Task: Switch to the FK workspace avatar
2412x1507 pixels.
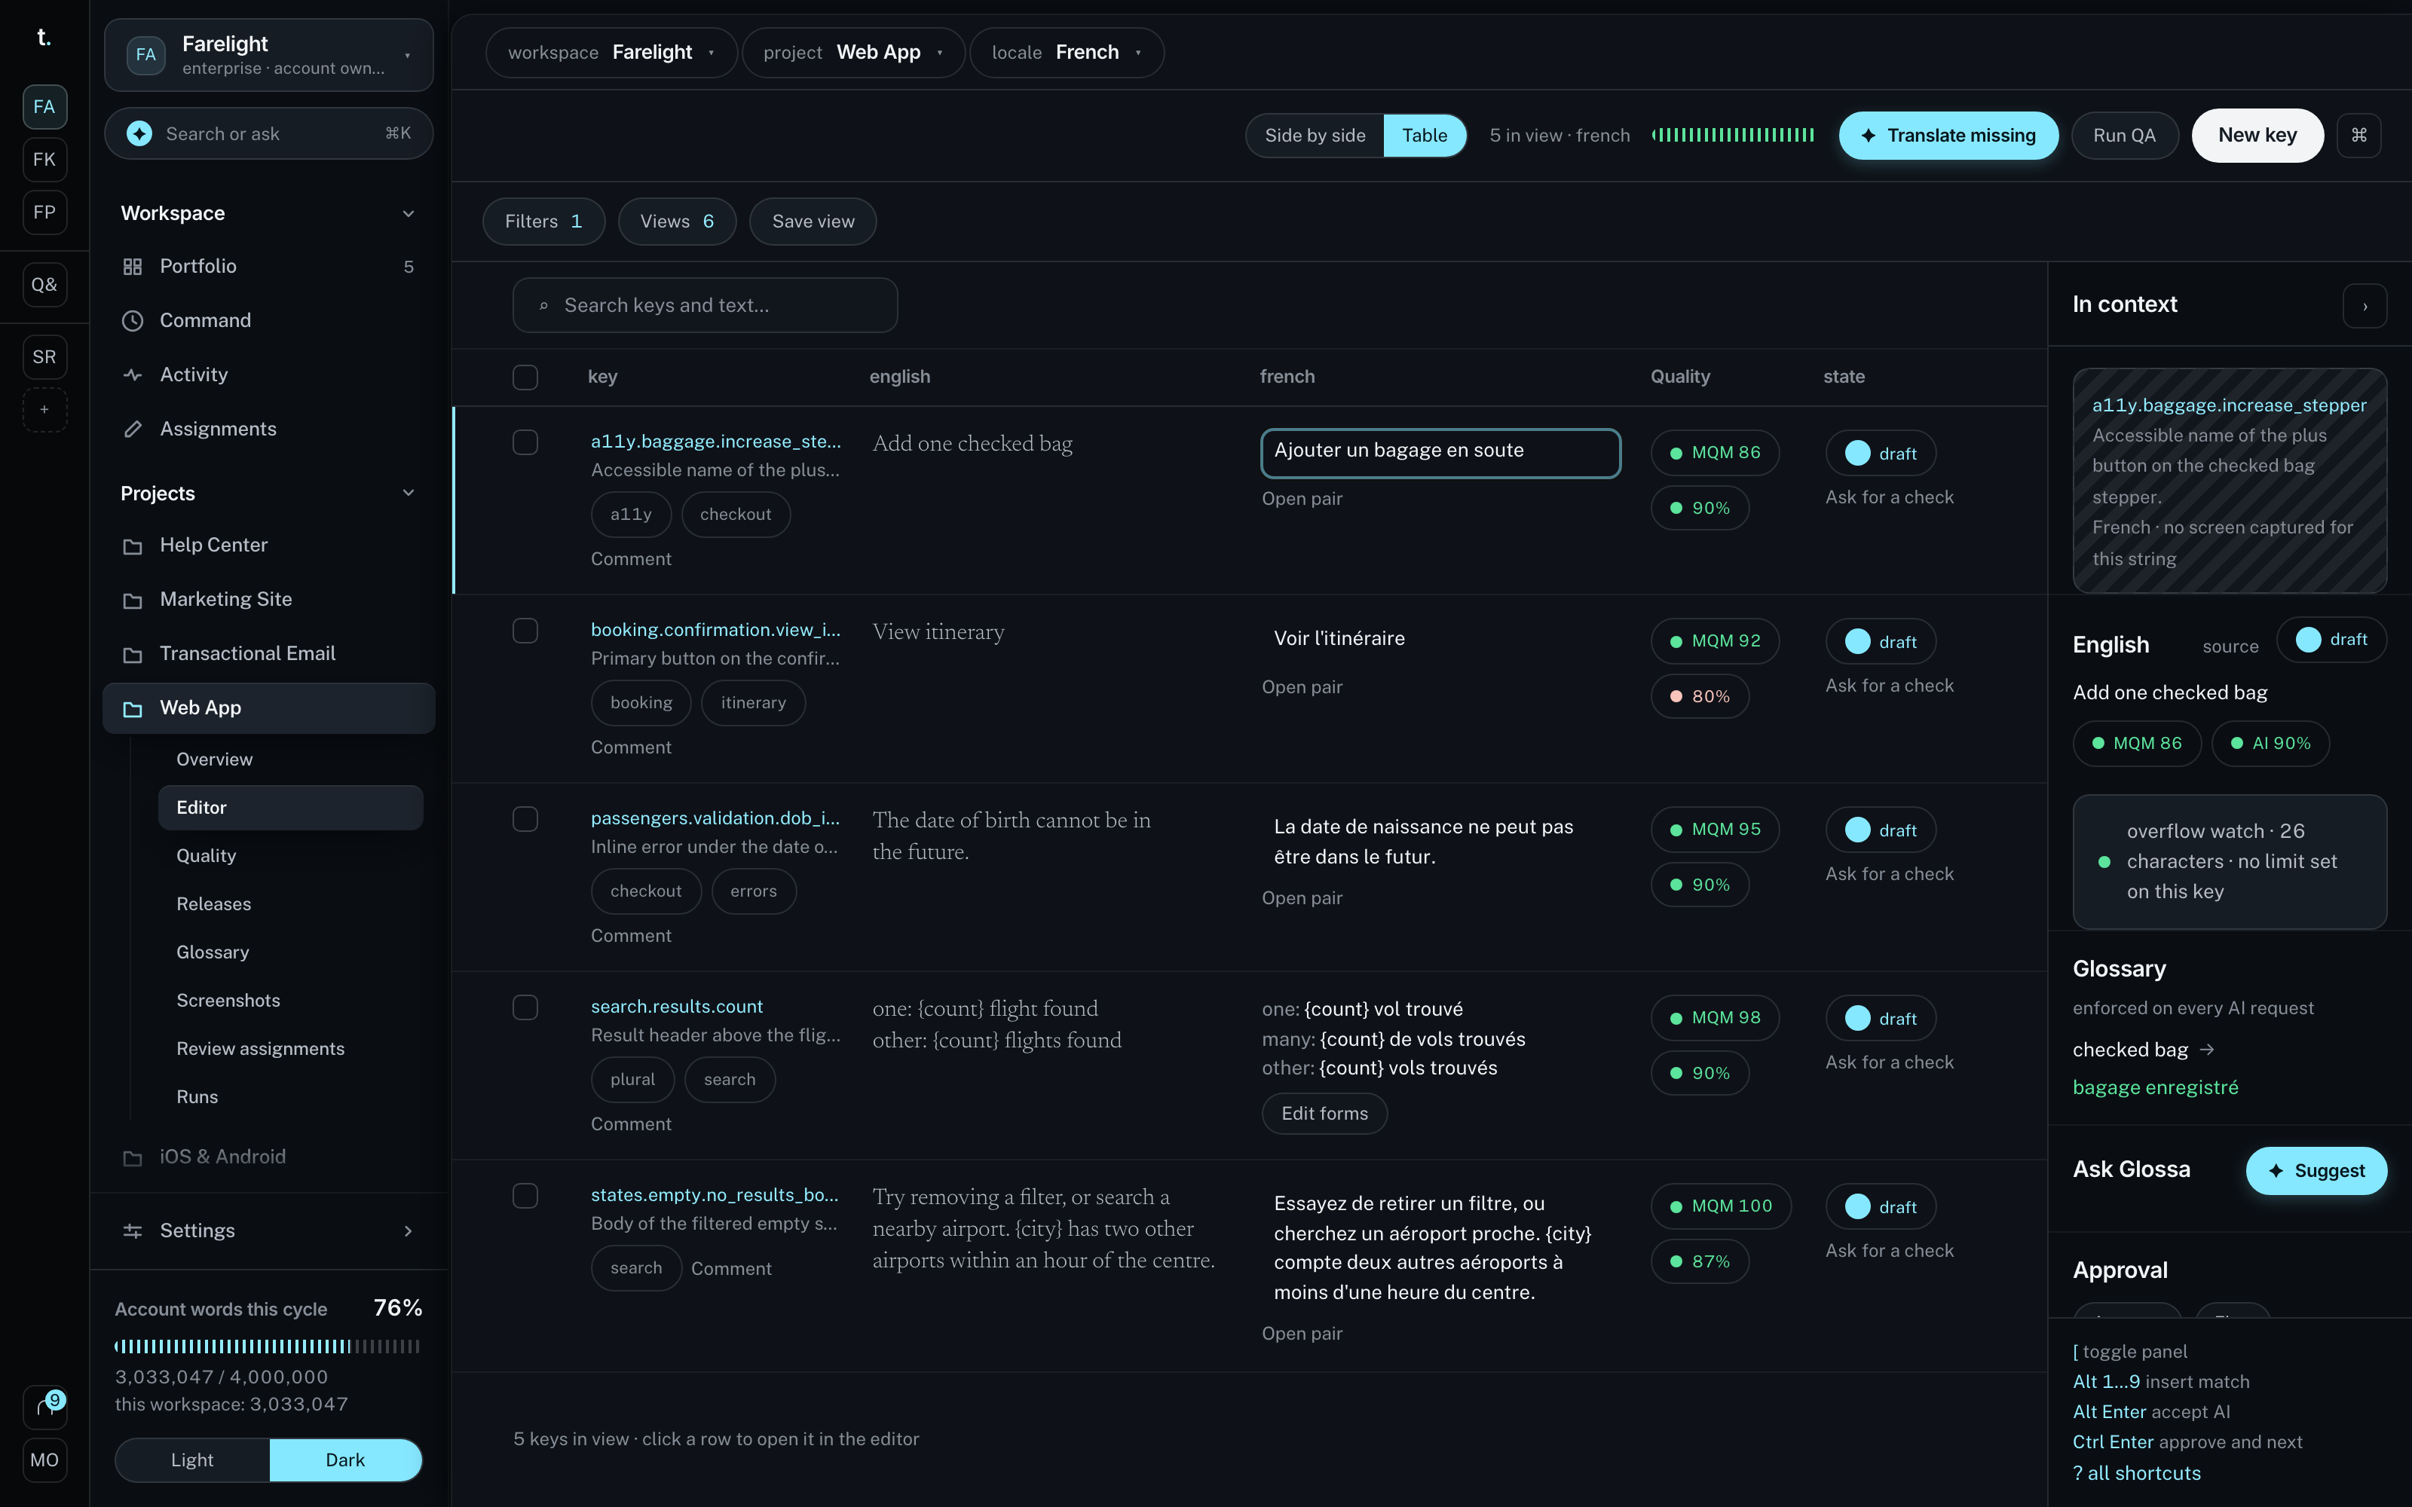Action: pos(45,160)
